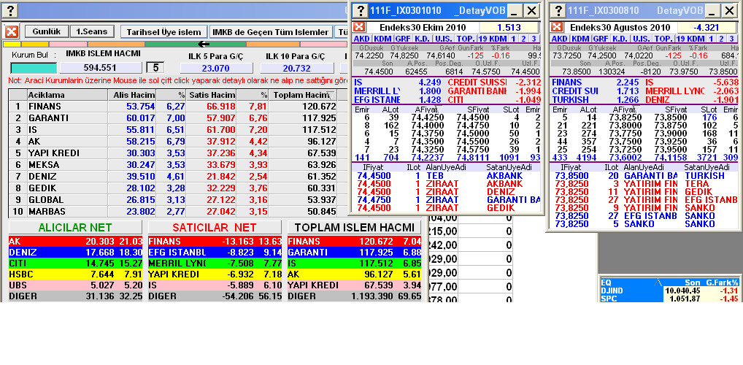Click ILK 10 Para G/Ç value 20.732
The height and width of the screenshot is (365, 743).
click(x=295, y=69)
